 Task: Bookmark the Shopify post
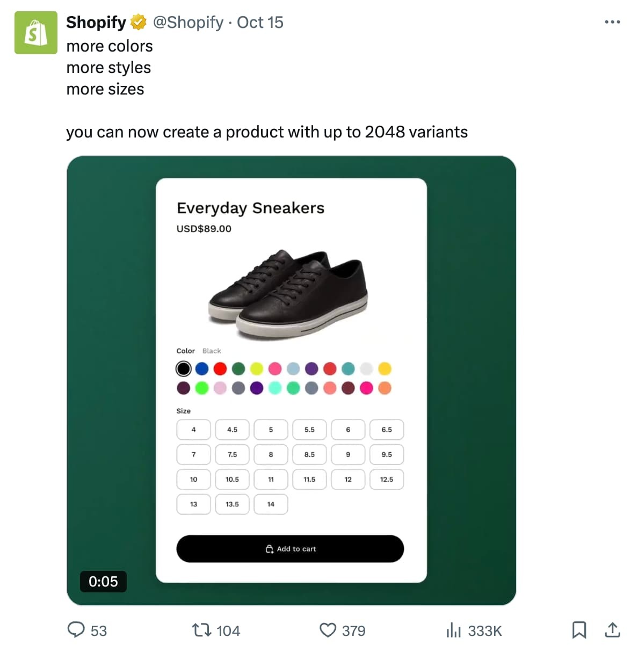[x=579, y=631]
